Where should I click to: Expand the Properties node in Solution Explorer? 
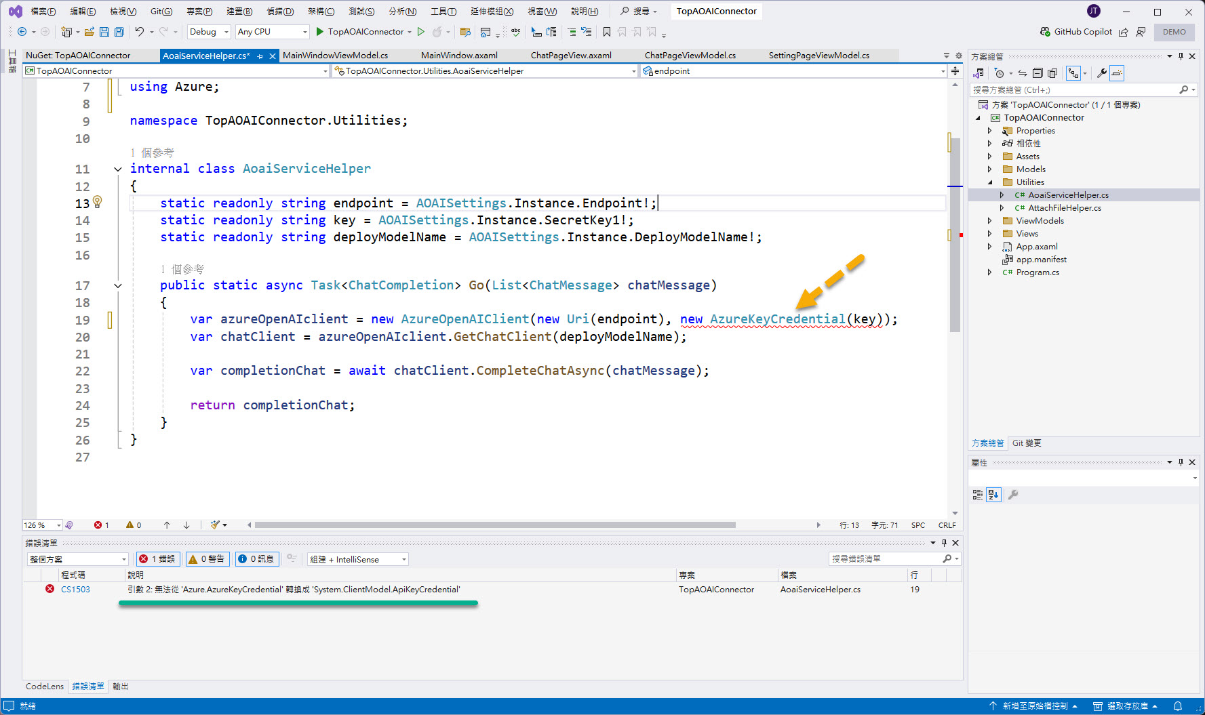[x=989, y=131]
